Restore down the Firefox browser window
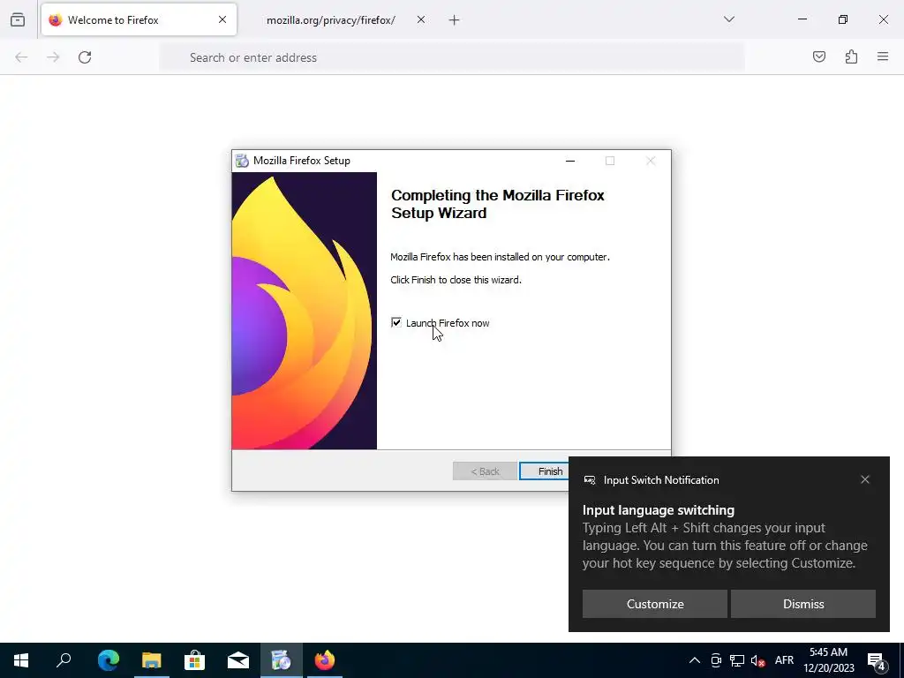 pyautogui.click(x=843, y=19)
